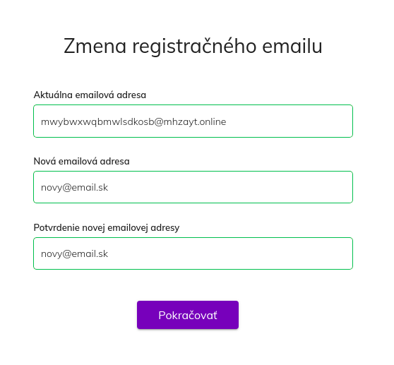Click the 'Zmena registračného emailu' heading
This screenshot has height=365, width=394.
pyautogui.click(x=193, y=46)
